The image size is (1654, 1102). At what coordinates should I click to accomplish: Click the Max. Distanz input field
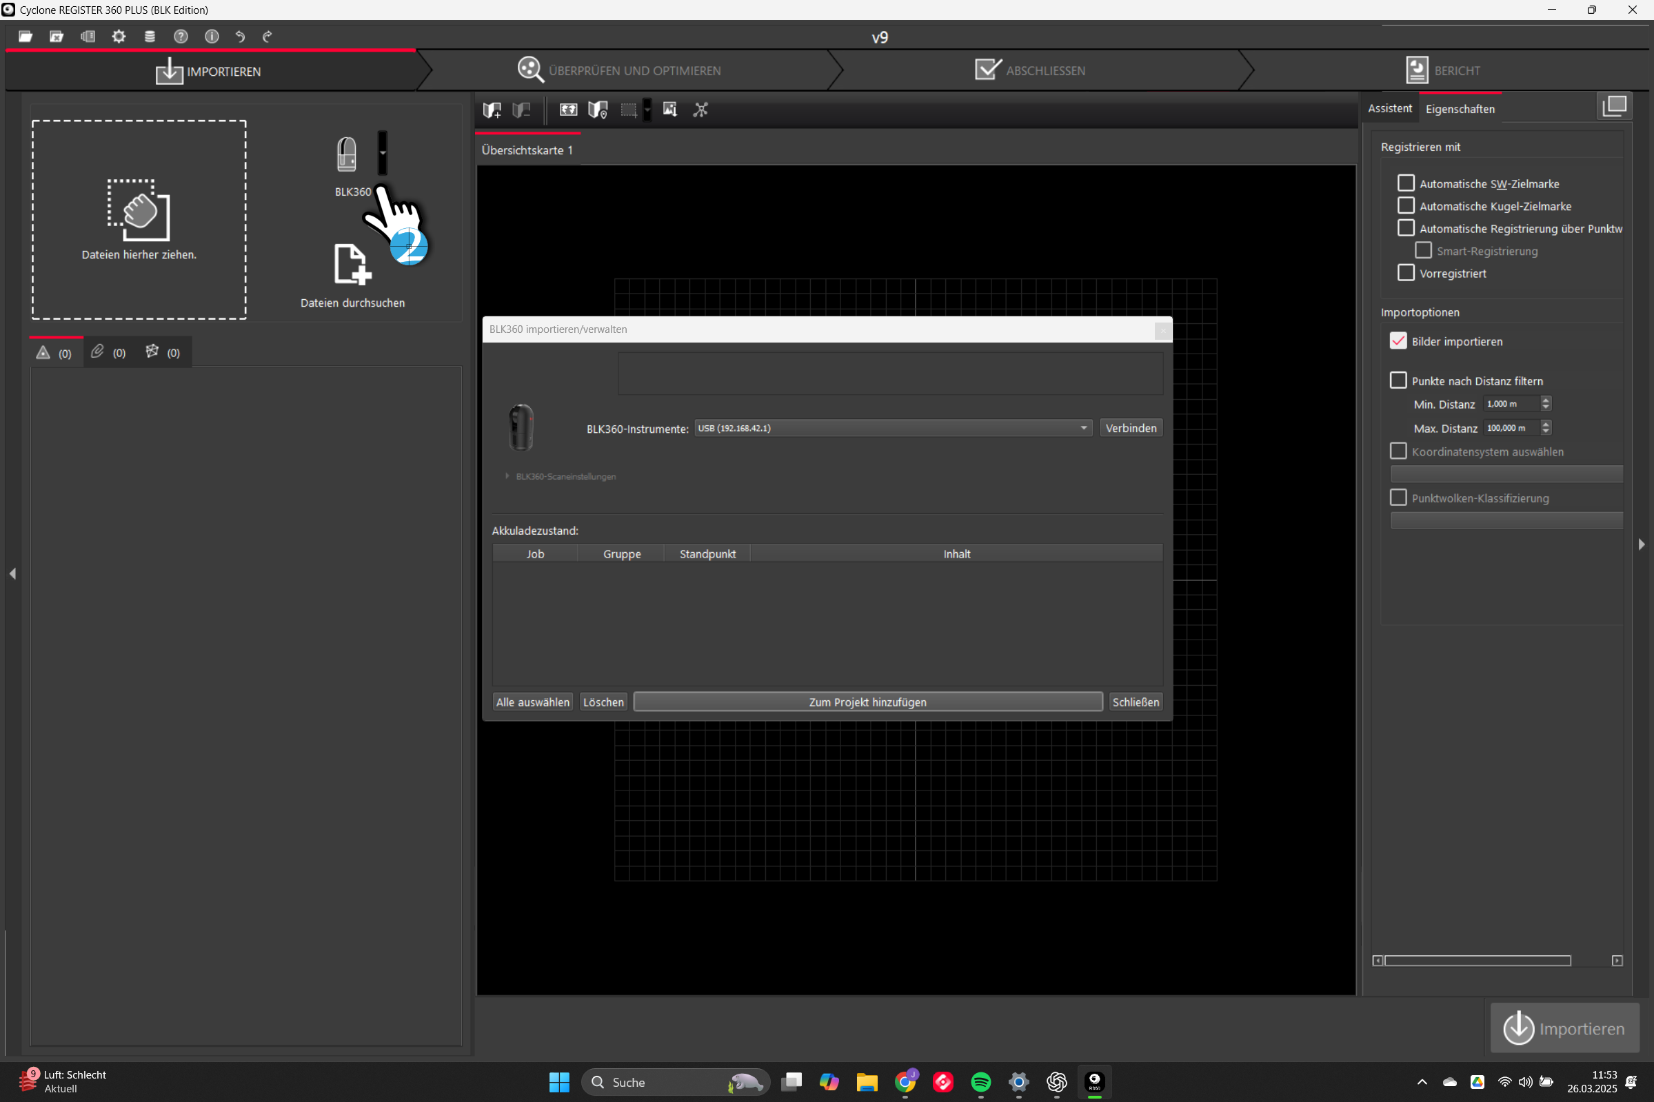pyautogui.click(x=1511, y=428)
